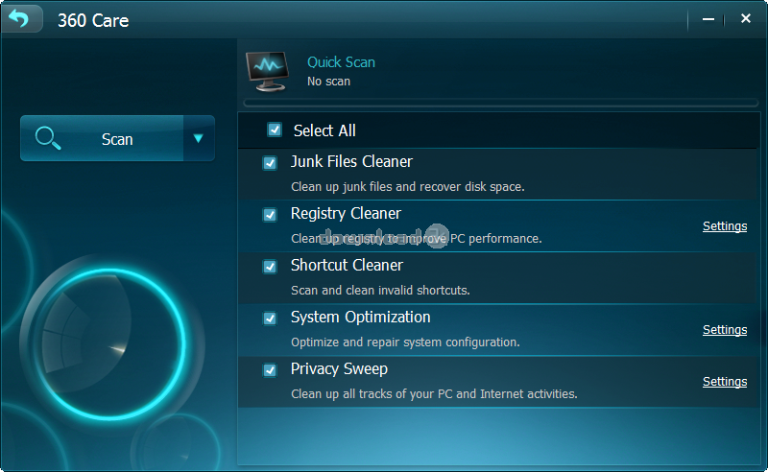The image size is (768, 472).
Task: Click the System Optimization label
Action: click(x=361, y=318)
